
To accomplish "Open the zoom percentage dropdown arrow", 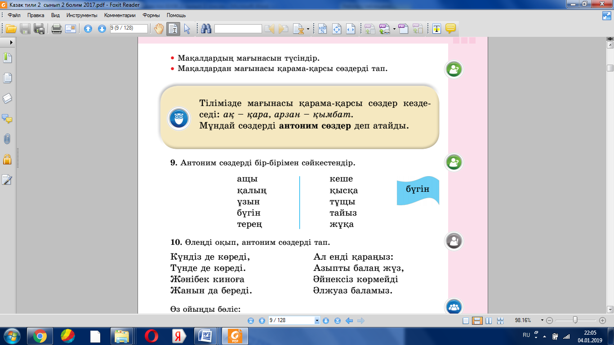I will 542,321.
